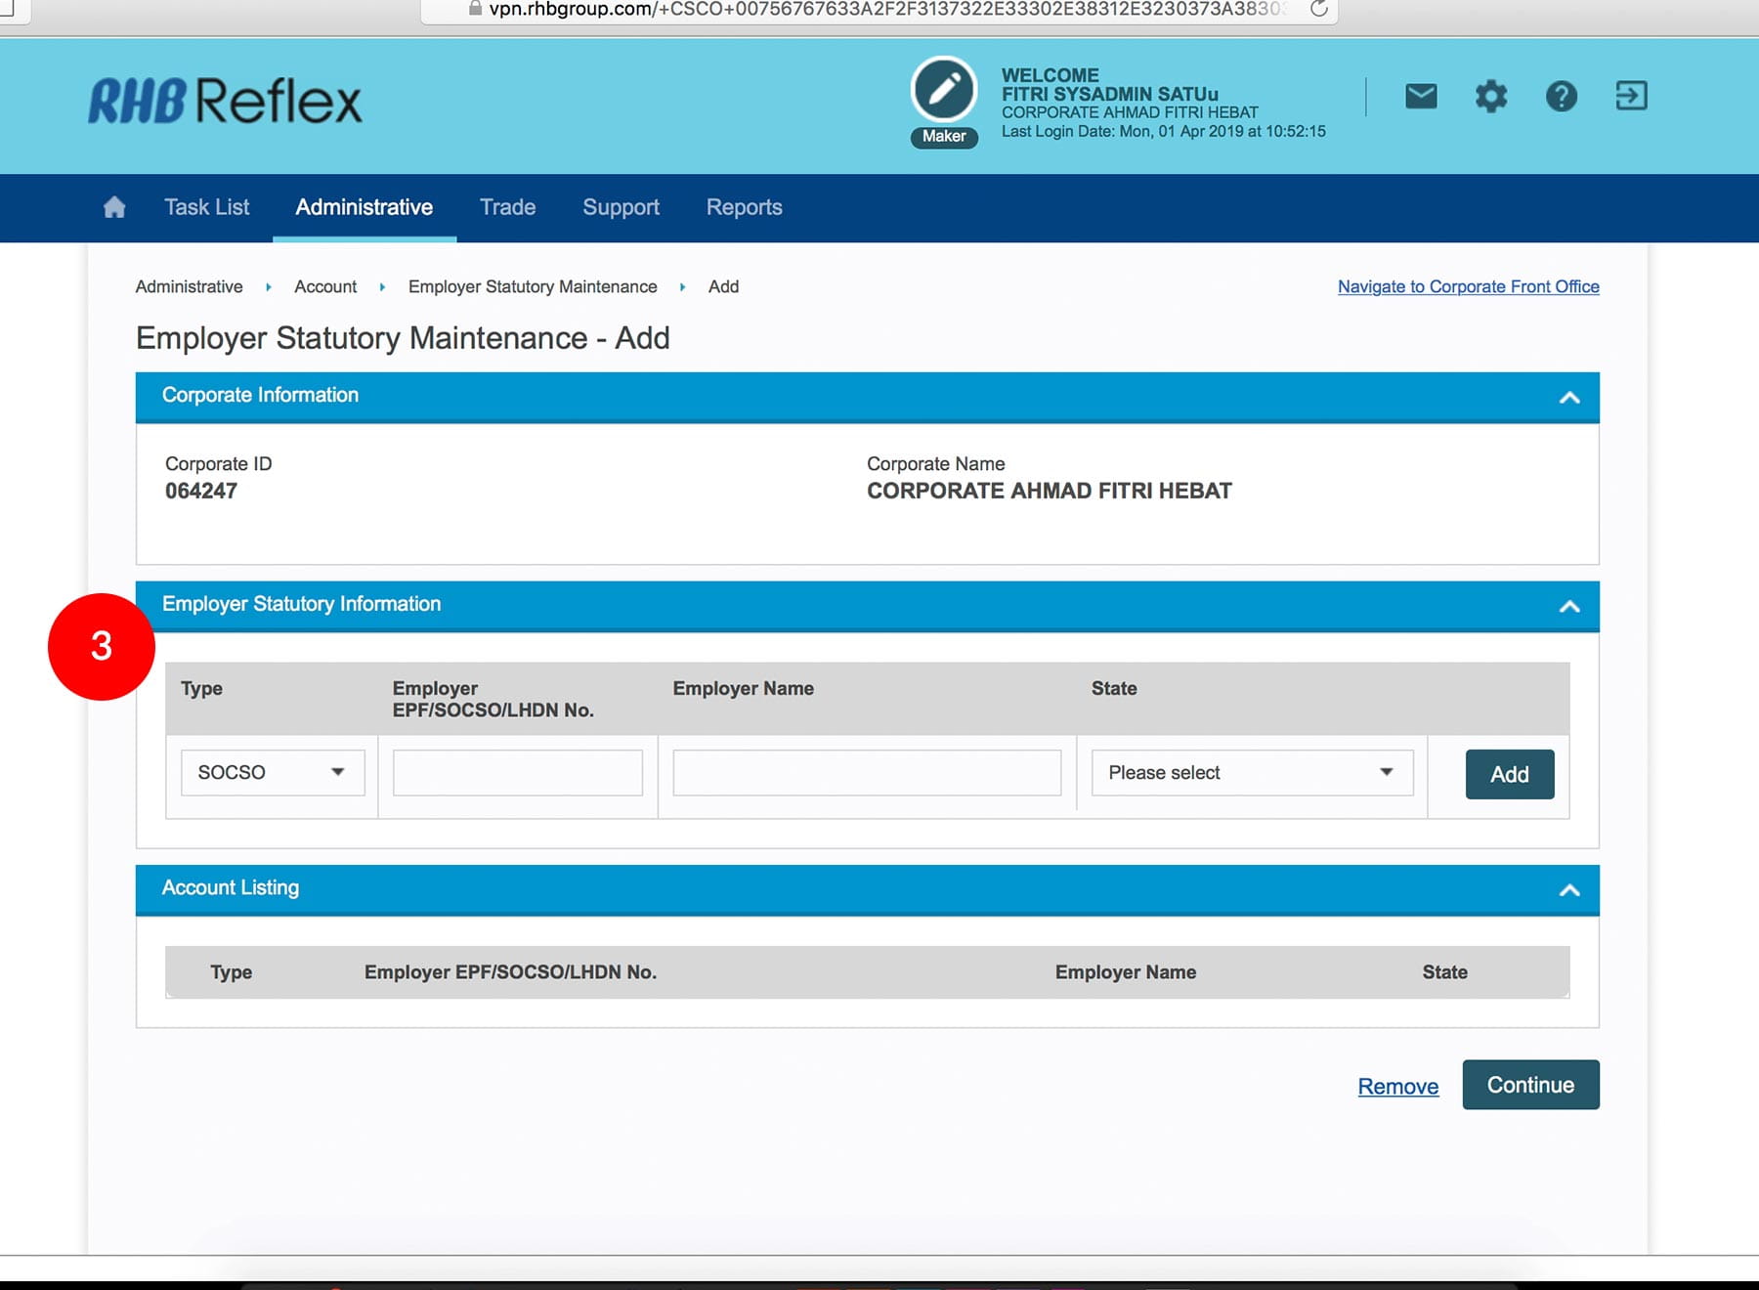Open settings via the gear icon
Viewport: 1759px width, 1290px height.
[x=1490, y=96]
